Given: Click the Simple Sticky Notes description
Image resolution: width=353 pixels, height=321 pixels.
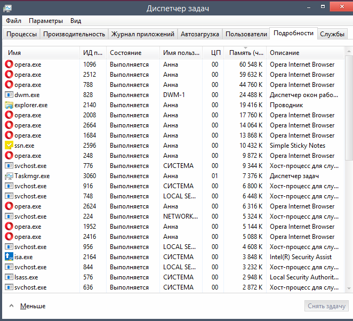Looking at the screenshot, I should [298, 146].
